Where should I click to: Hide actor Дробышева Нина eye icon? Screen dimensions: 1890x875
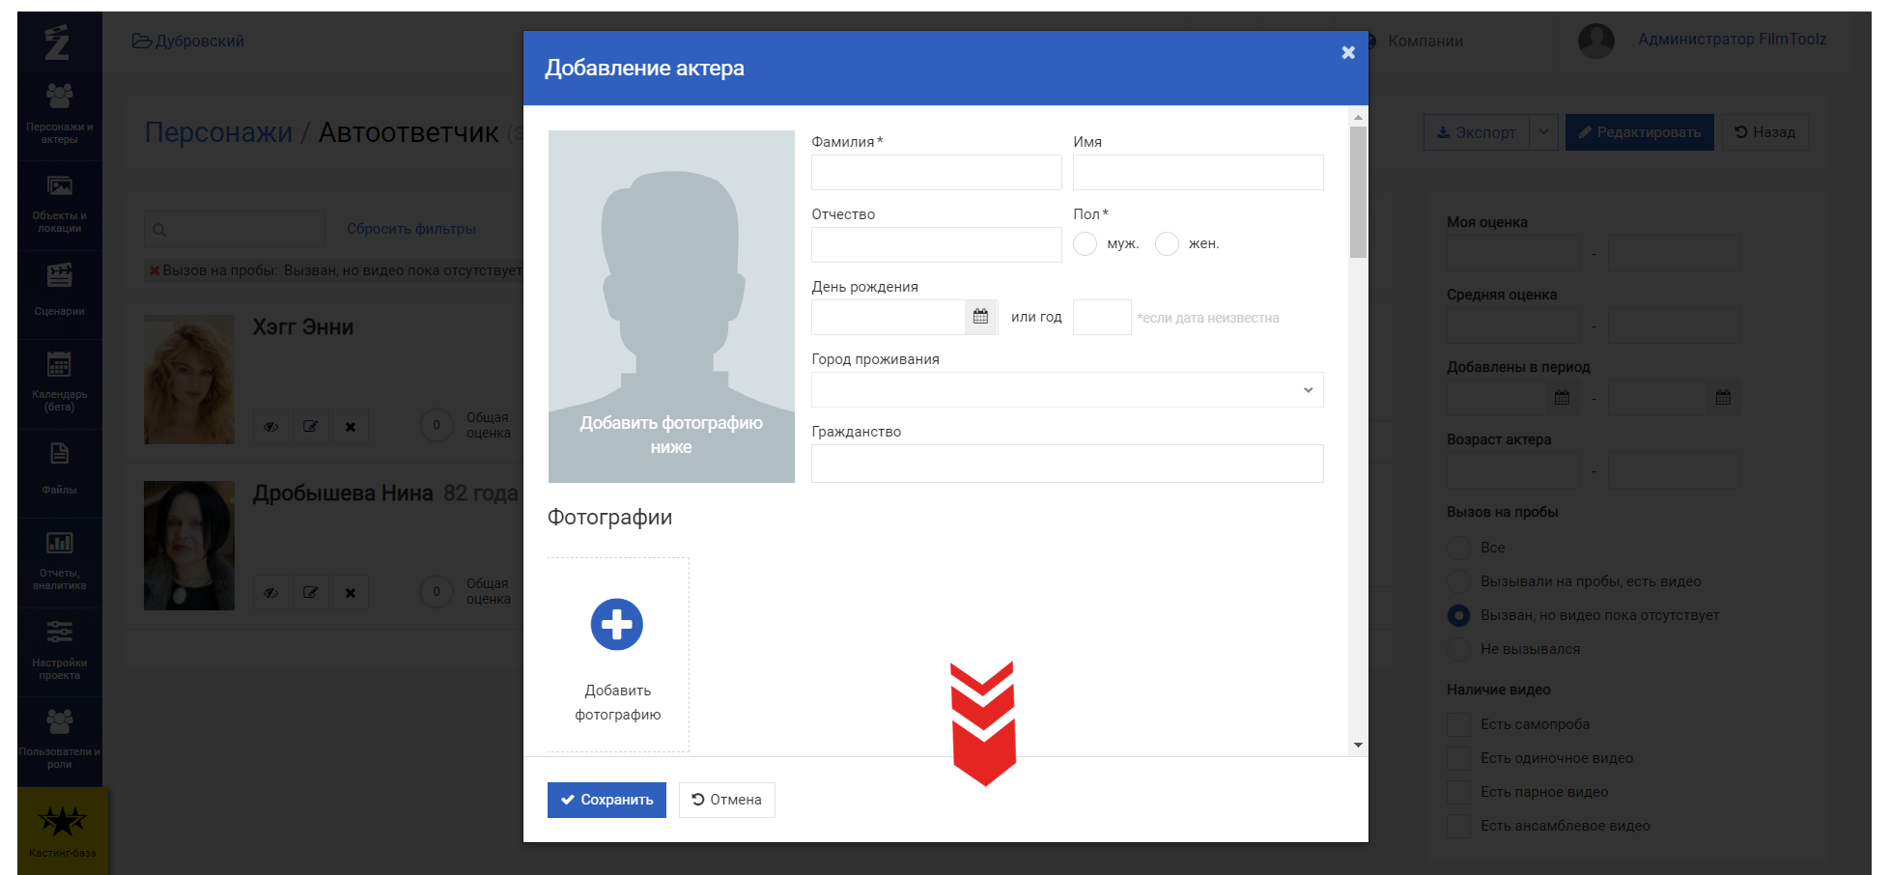[271, 592]
